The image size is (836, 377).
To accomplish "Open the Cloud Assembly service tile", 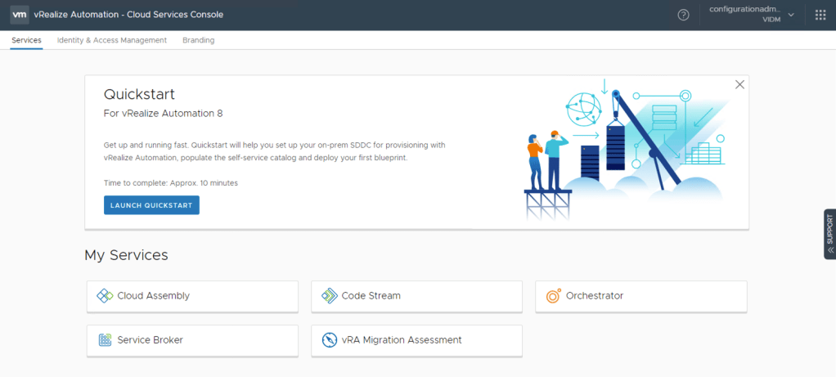I will [192, 296].
